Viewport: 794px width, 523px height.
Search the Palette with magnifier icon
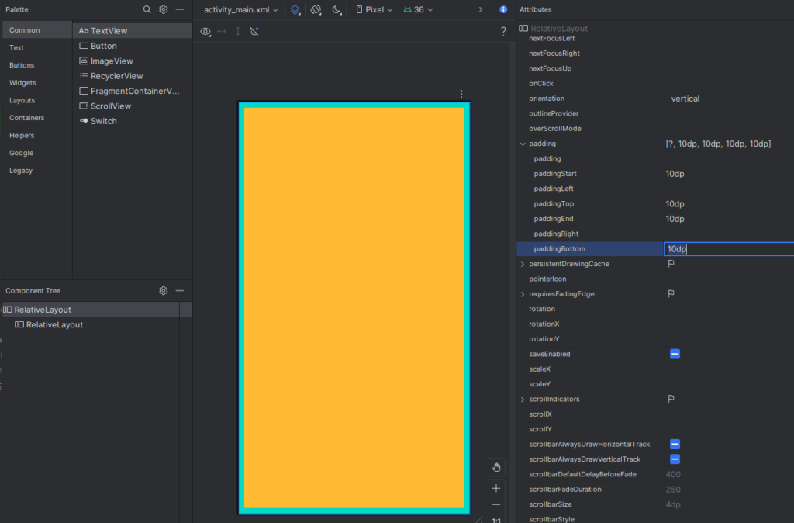(x=147, y=9)
